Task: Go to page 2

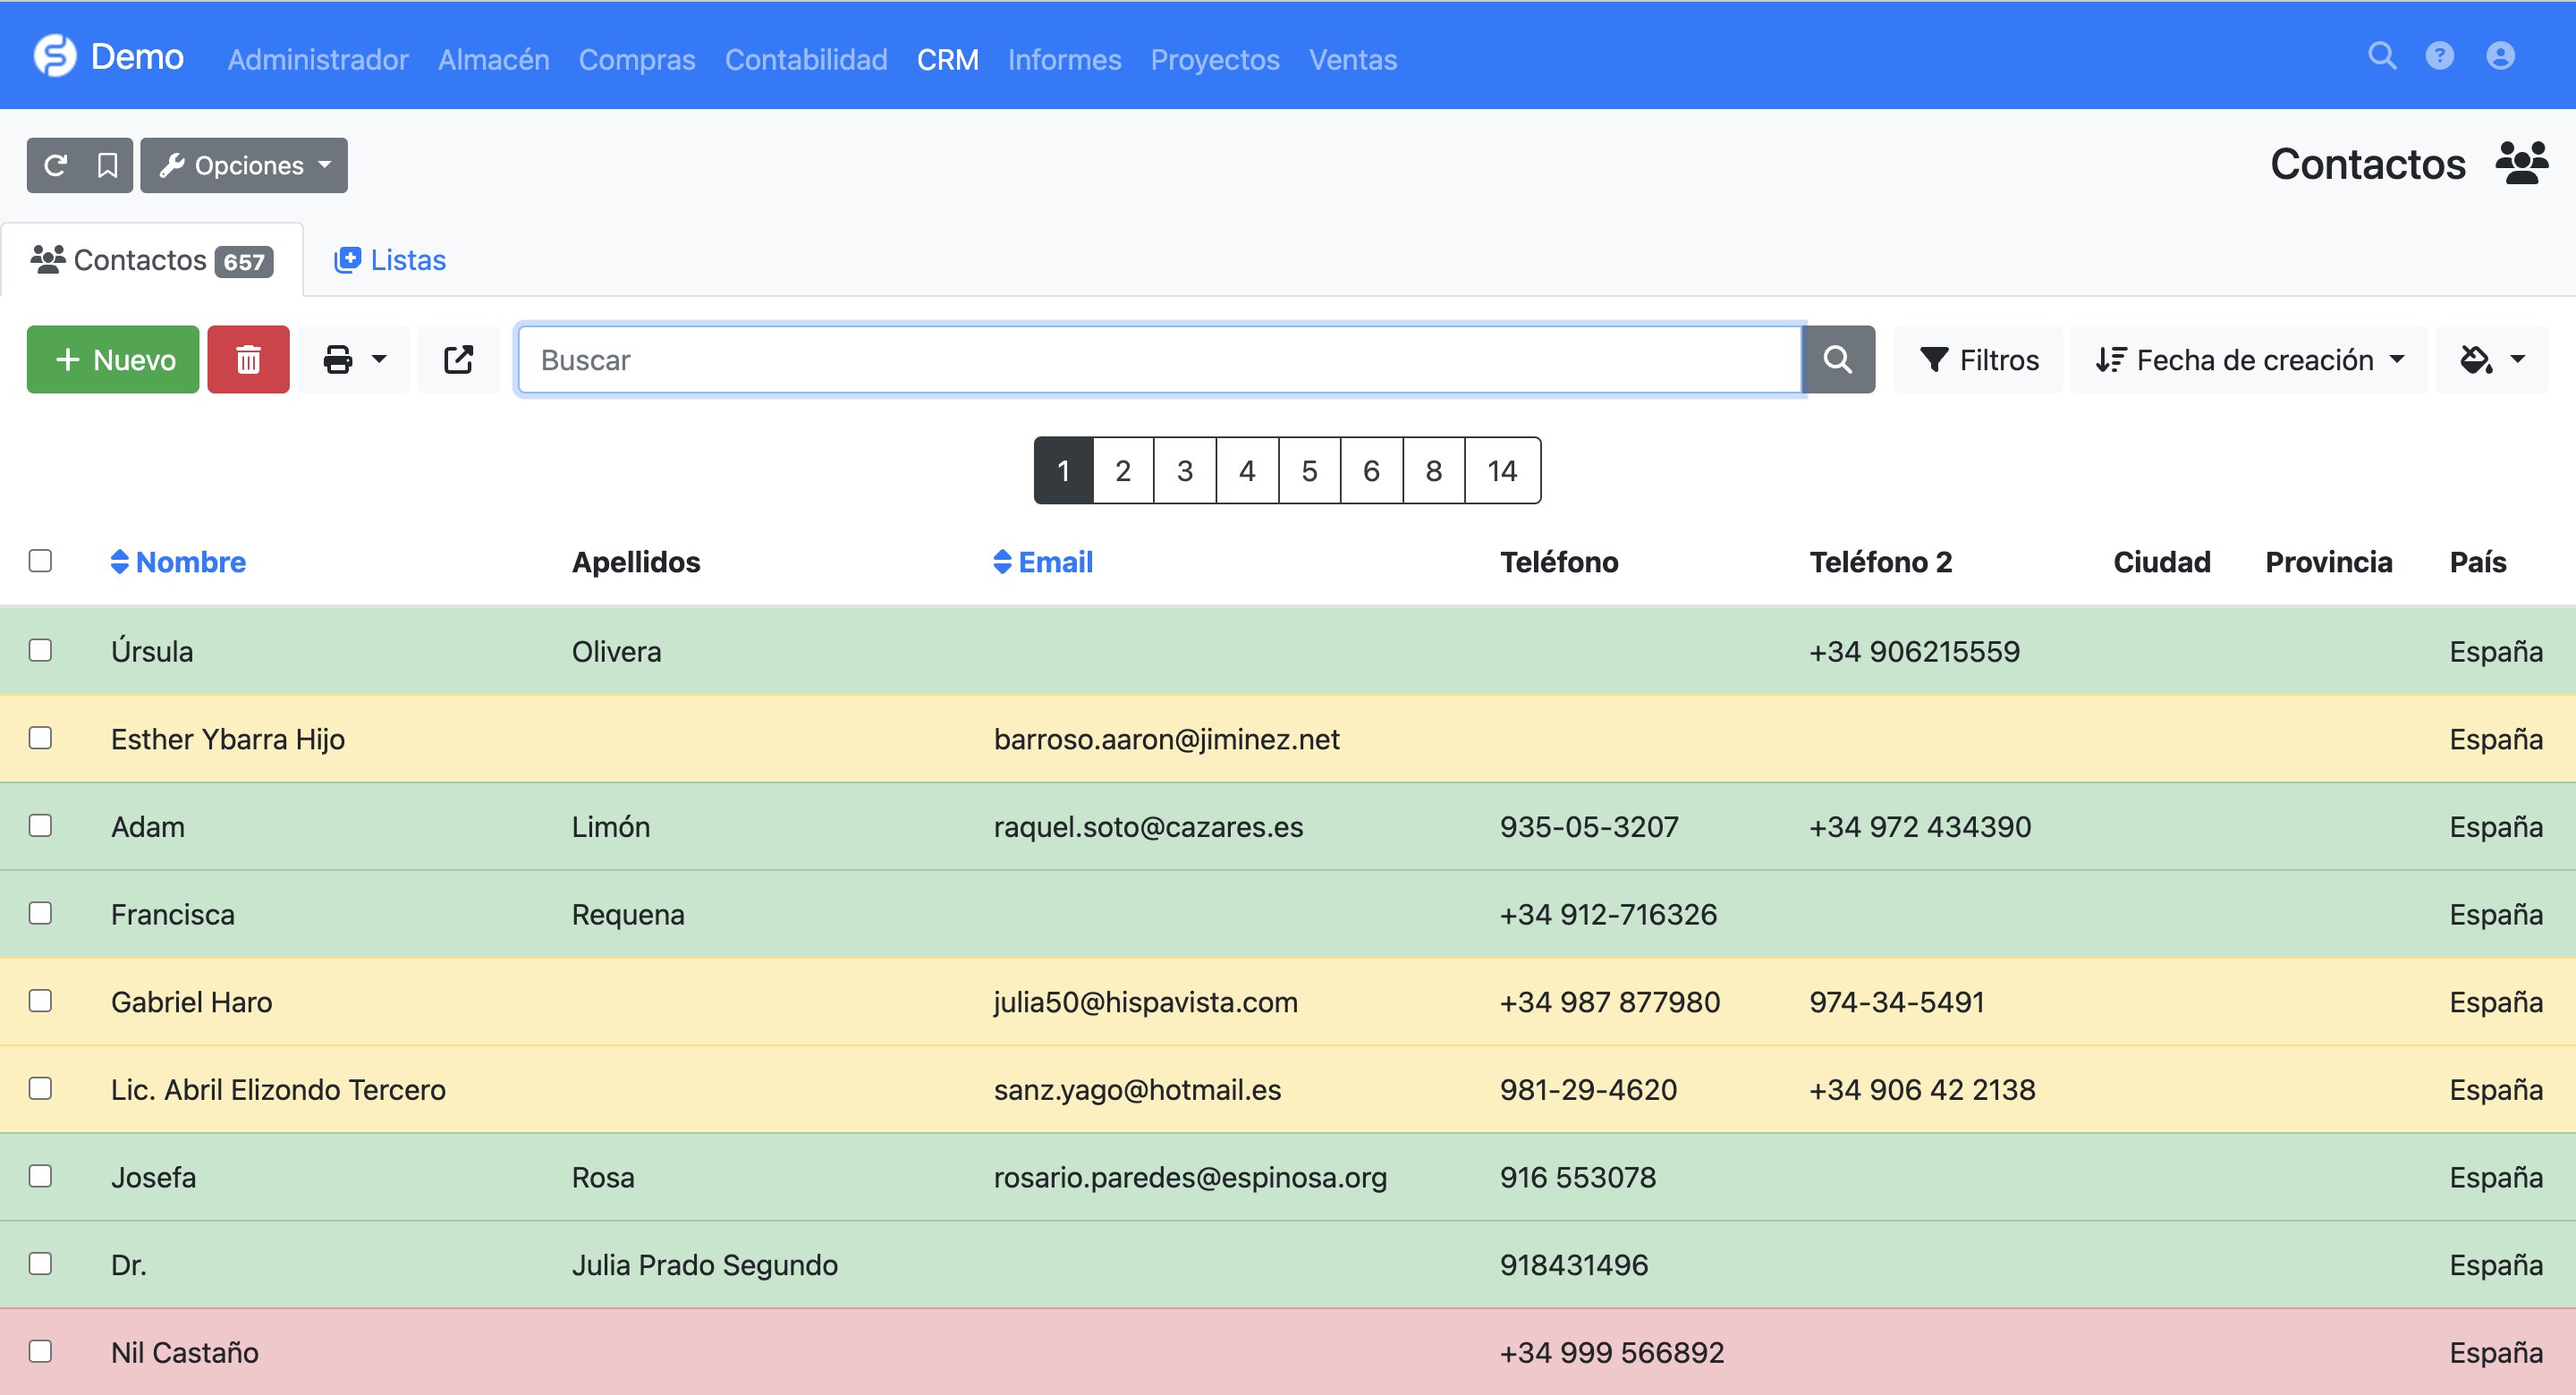Action: [1123, 470]
